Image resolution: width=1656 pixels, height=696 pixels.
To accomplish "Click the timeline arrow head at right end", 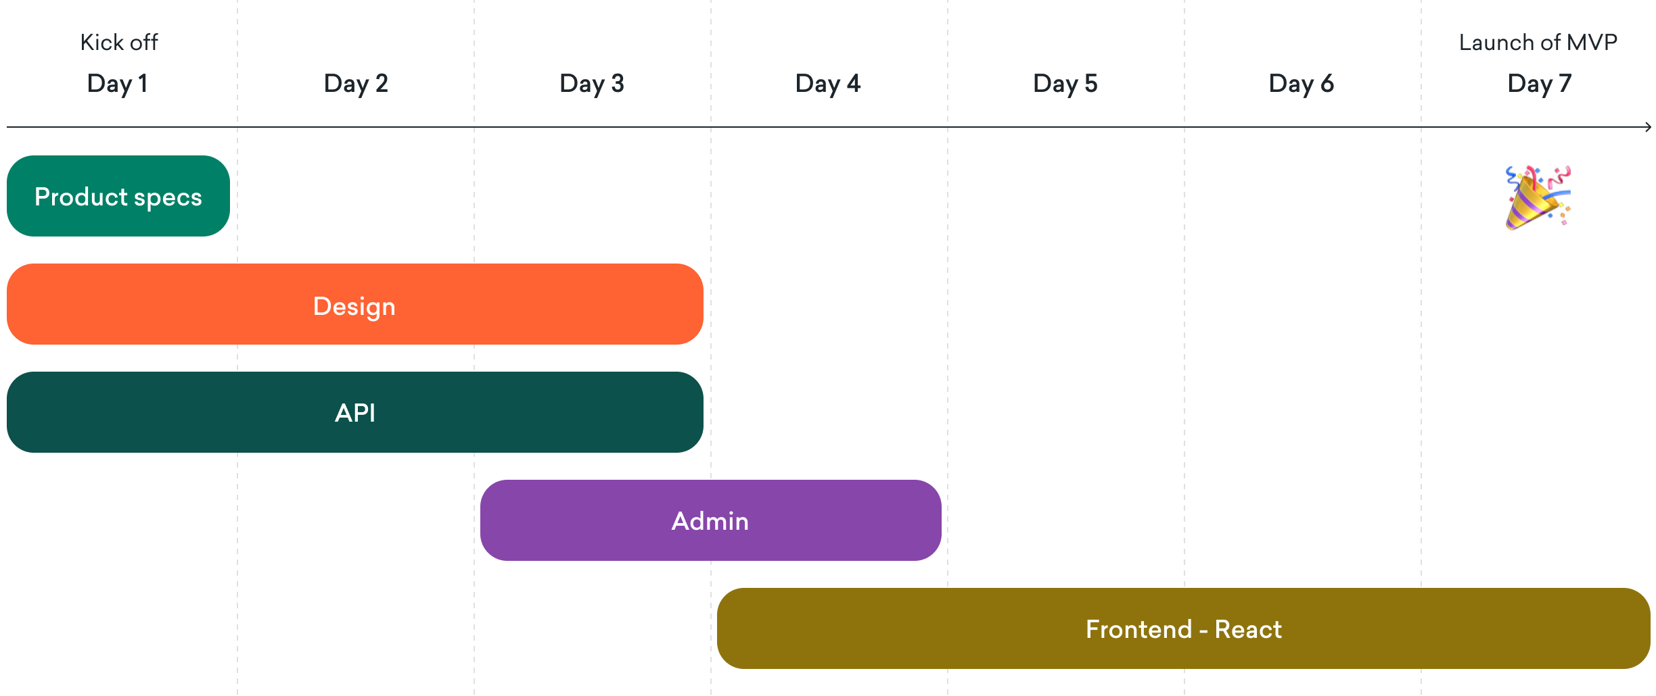I will click(1648, 127).
